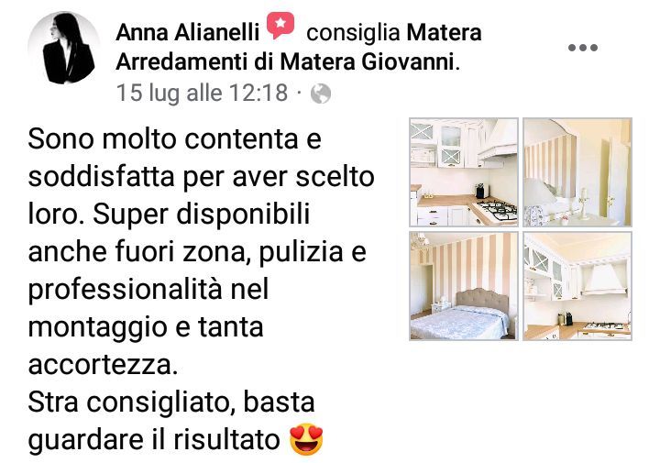660x463 pixels.
Task: Click the globe public-audience icon
Action: click(321, 94)
